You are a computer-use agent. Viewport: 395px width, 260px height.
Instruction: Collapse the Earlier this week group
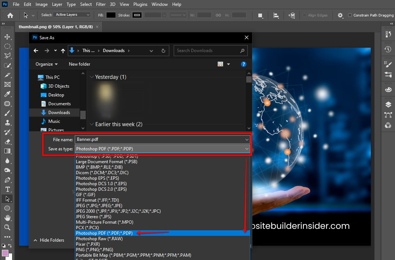click(x=92, y=124)
